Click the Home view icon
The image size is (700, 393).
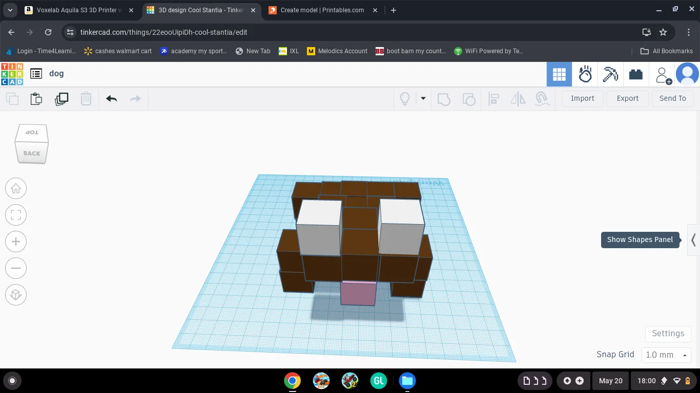[x=16, y=189]
